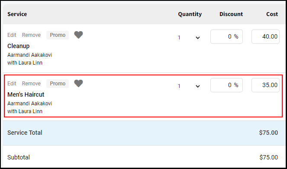This screenshot has width=287, height=169.
Task: Apply Promo to Men's Haircut
Action: pyautogui.click(x=58, y=84)
